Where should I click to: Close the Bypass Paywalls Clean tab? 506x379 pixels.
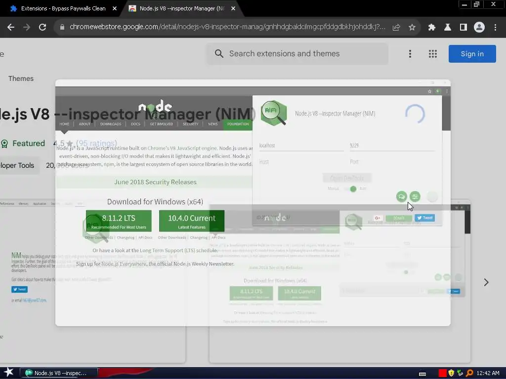(115, 9)
